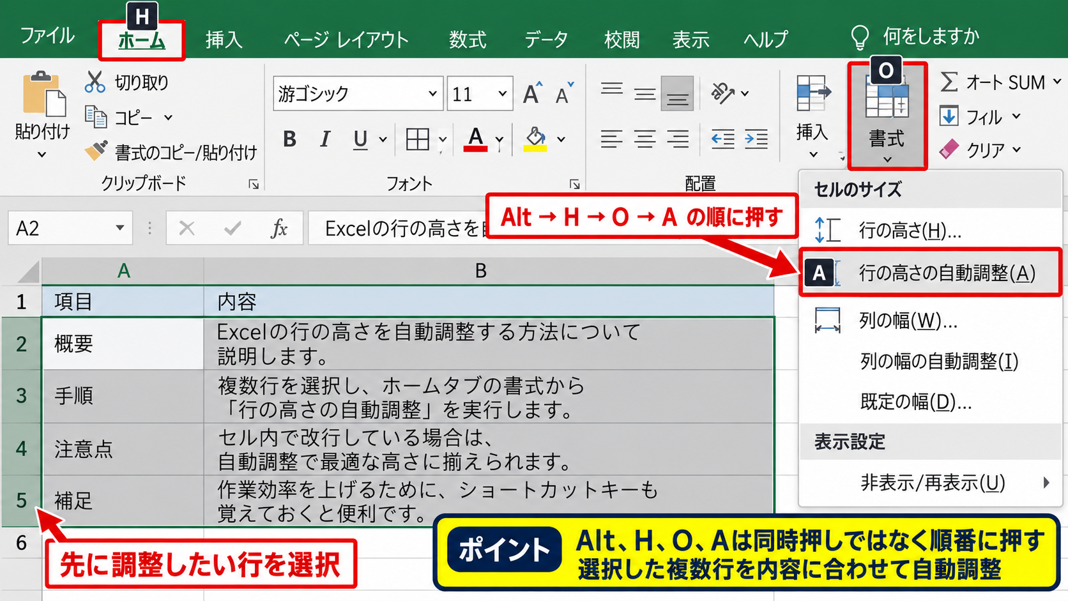Choose 行の高さの自動調整(A)
Image resolution: width=1068 pixels, height=601 pixels.
tap(930, 273)
